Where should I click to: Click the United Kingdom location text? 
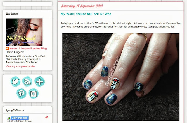[15, 52]
